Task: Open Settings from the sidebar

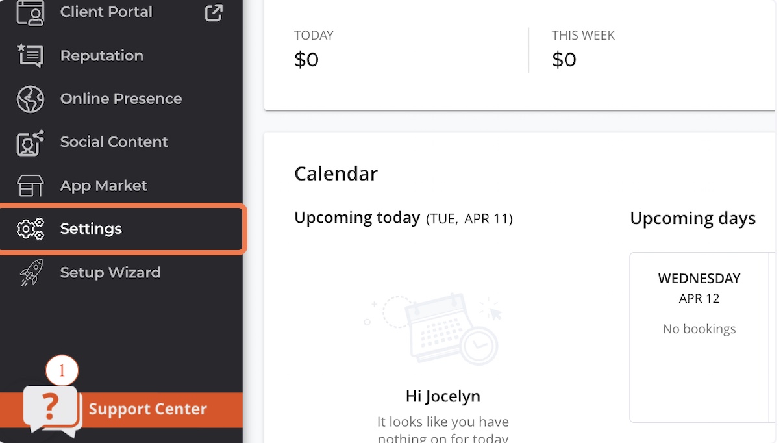Action: tap(91, 229)
